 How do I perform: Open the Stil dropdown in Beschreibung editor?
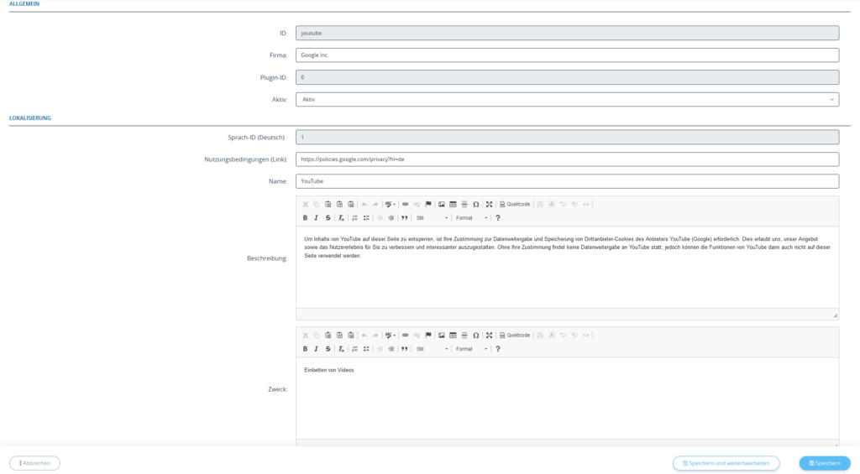432,218
